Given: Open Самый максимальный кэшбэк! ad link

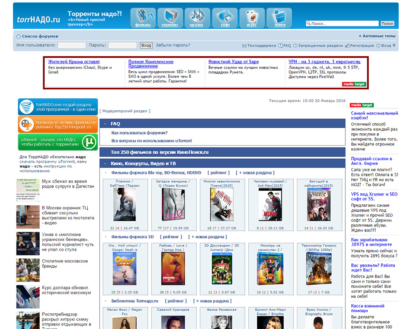Looking at the screenshot, I should [374, 115].
